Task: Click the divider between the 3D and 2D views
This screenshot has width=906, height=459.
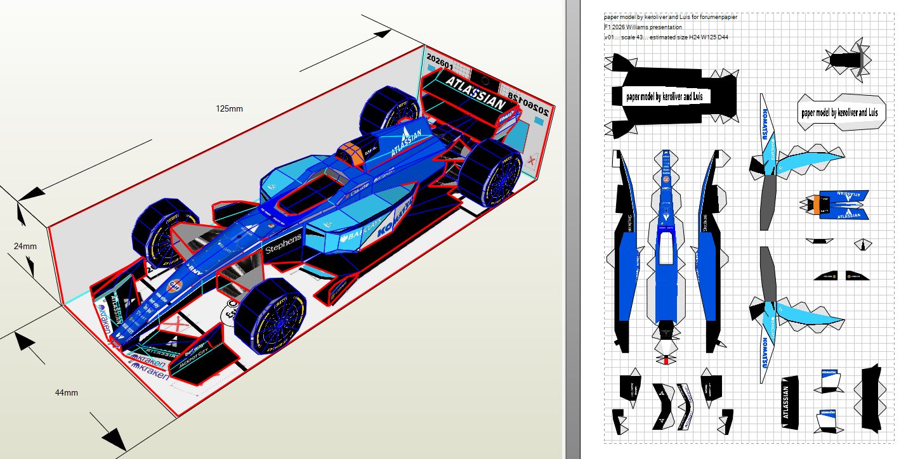Action: click(x=571, y=229)
